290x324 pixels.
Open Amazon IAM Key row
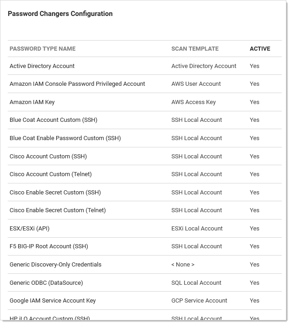32,102
